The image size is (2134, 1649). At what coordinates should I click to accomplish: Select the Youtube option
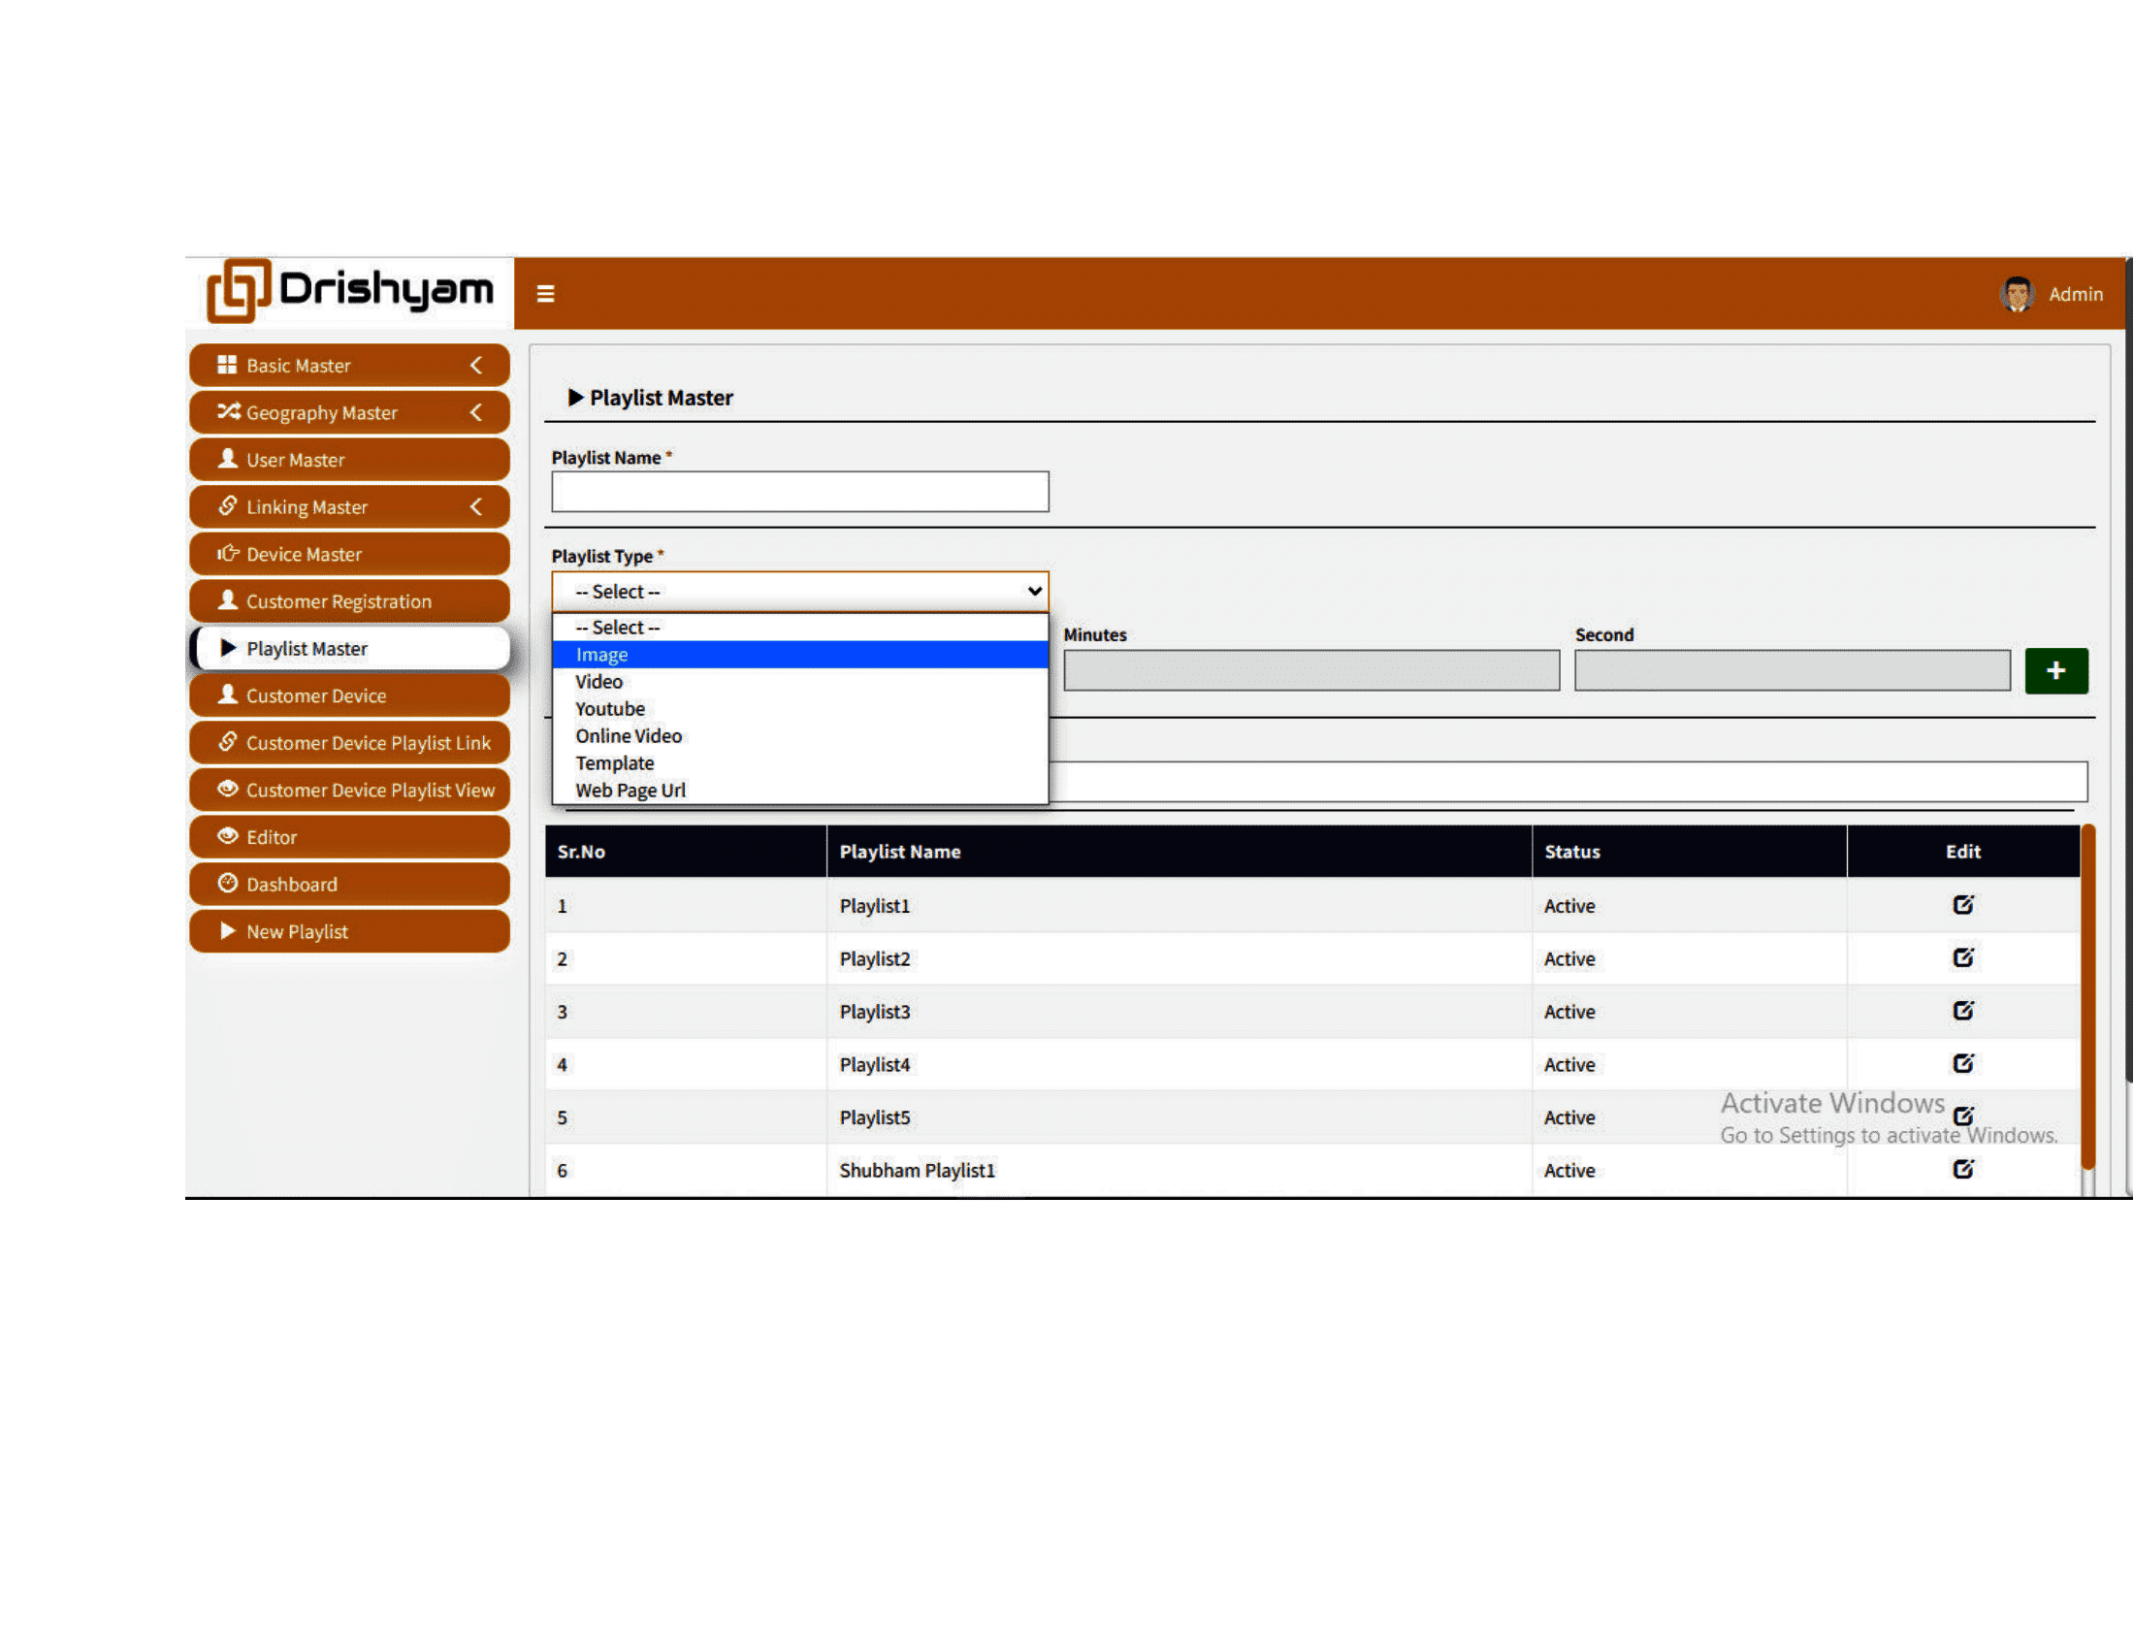pyautogui.click(x=610, y=708)
